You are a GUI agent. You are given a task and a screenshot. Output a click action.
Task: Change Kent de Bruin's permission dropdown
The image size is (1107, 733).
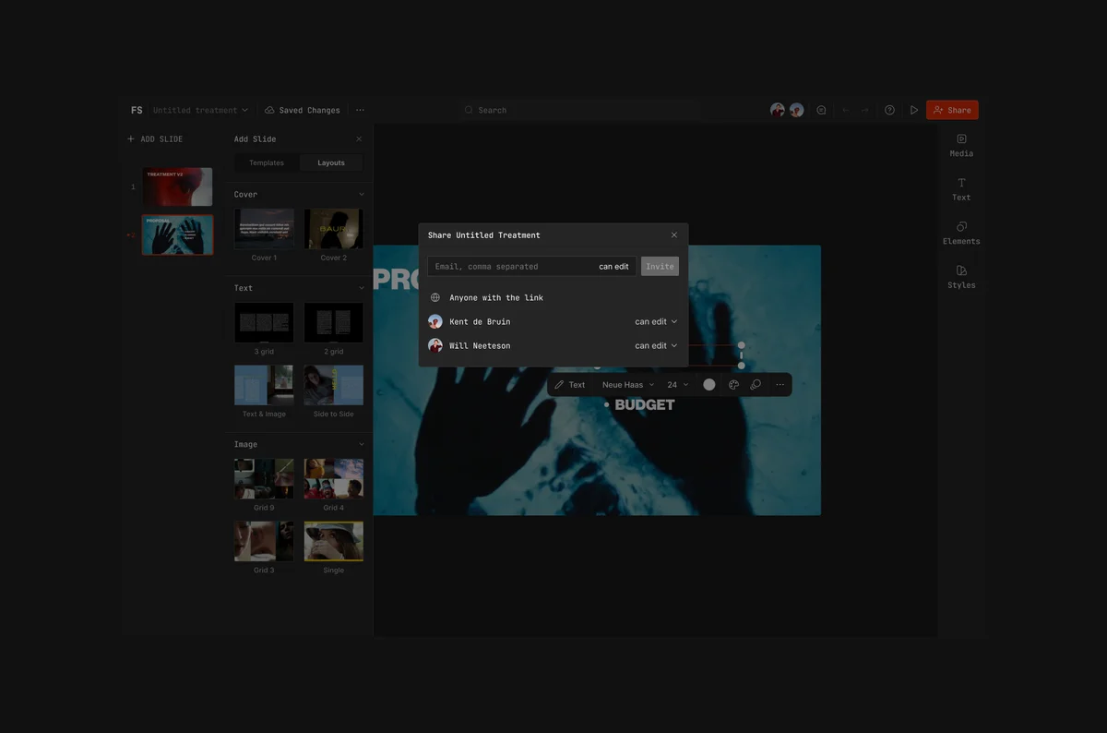click(x=656, y=321)
